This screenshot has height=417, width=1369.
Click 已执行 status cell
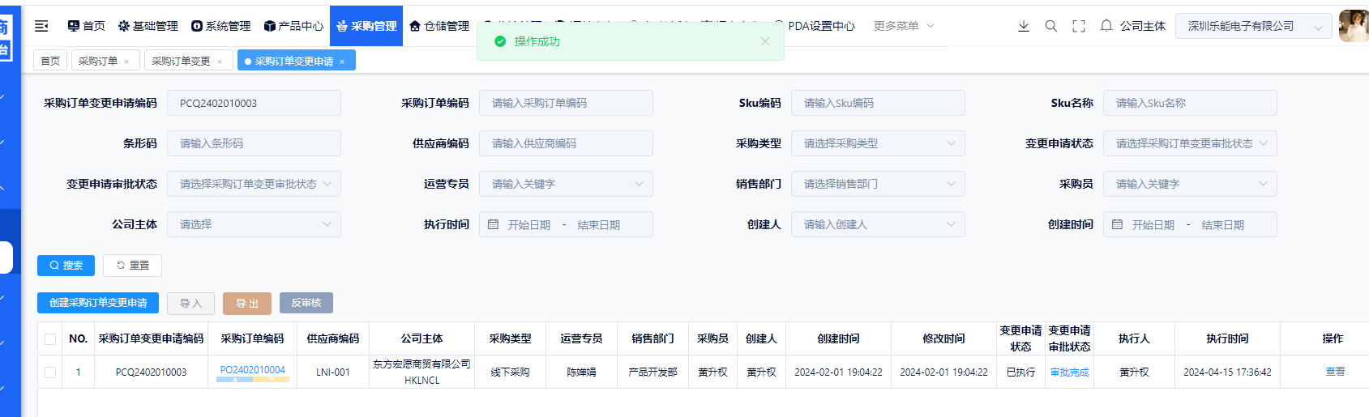click(1020, 372)
